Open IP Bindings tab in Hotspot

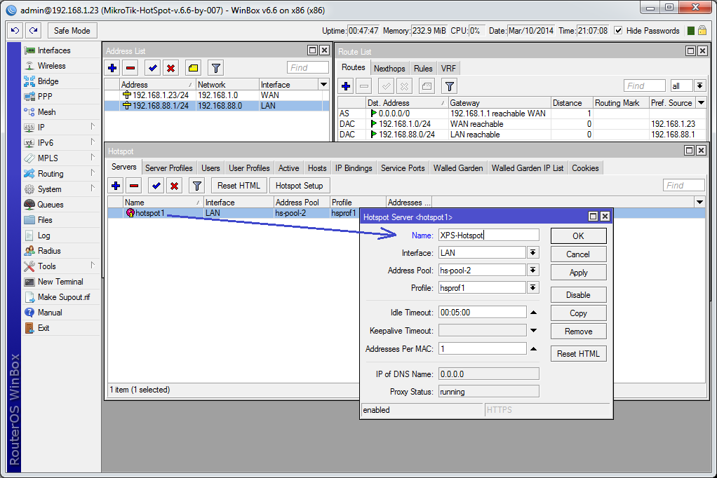click(x=354, y=168)
